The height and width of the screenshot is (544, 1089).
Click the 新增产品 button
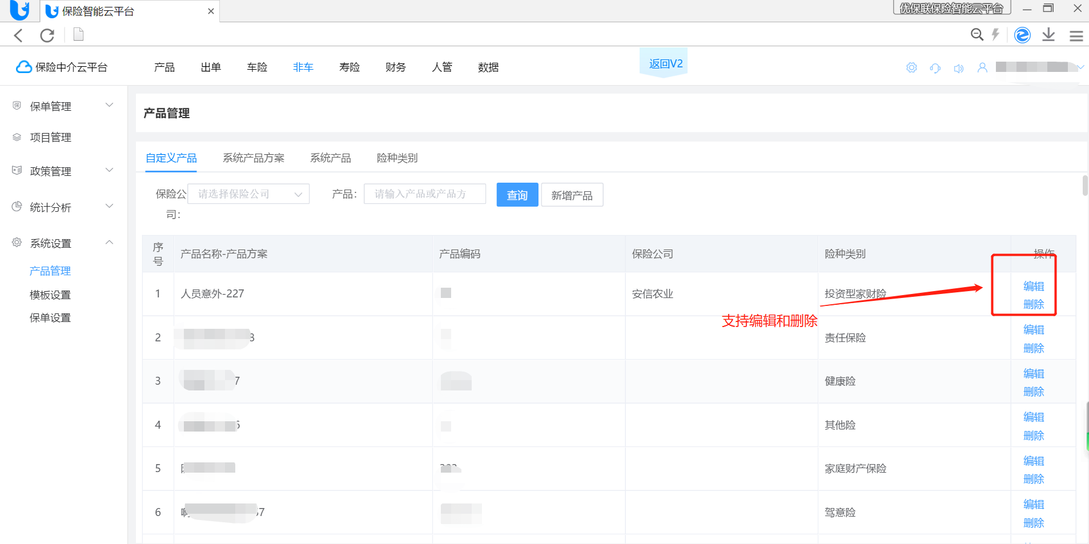(x=572, y=195)
